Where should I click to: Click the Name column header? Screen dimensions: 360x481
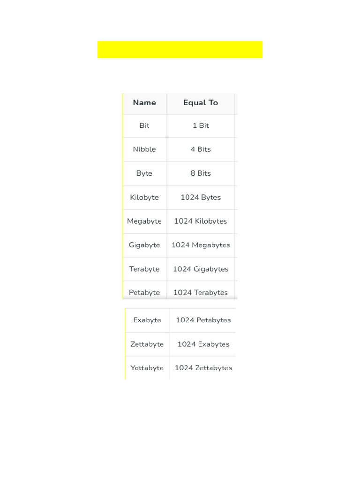(144, 104)
